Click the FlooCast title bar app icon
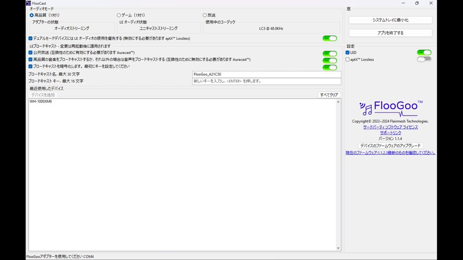Image resolution: width=463 pixels, height=260 pixels. (x=29, y=3)
